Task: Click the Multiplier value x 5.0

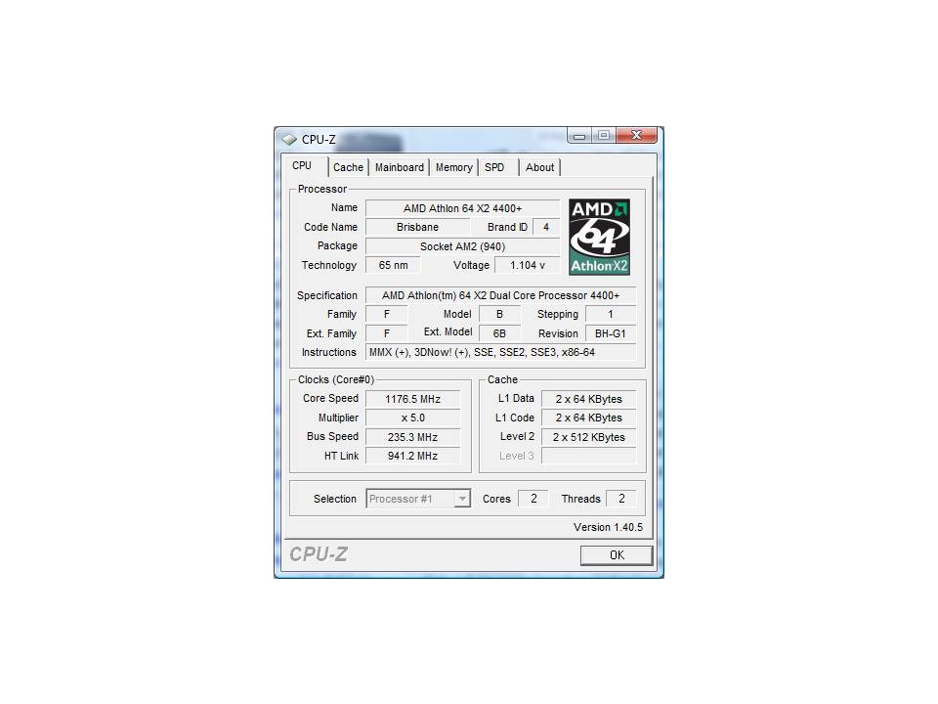Action: tap(412, 418)
